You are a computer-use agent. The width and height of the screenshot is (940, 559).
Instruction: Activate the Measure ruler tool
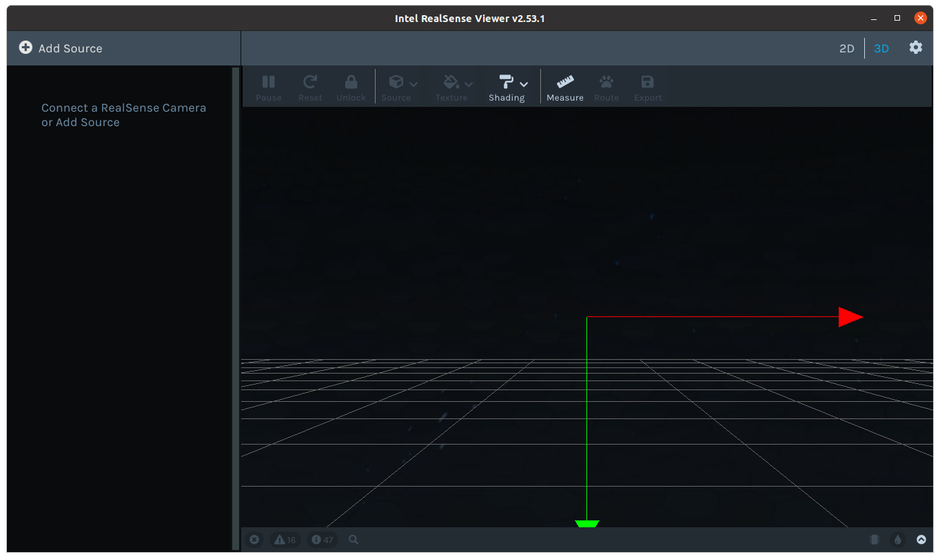[565, 88]
